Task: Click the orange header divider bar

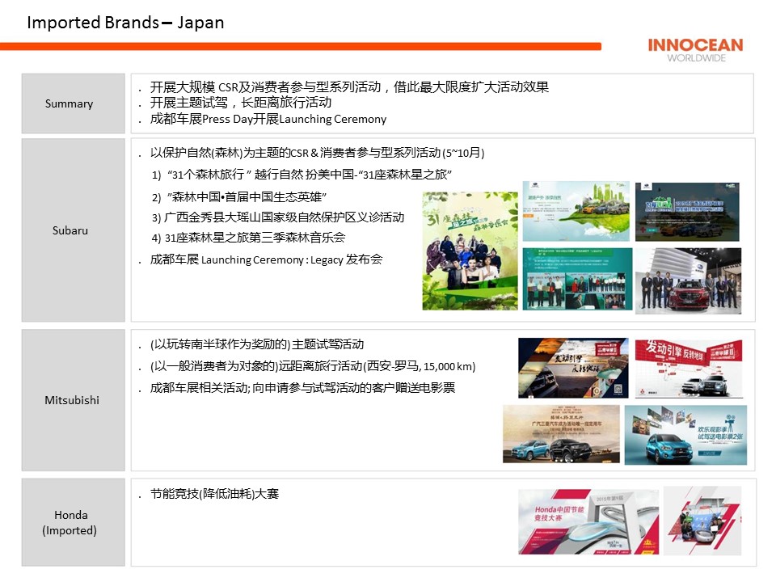Action: [x=301, y=47]
